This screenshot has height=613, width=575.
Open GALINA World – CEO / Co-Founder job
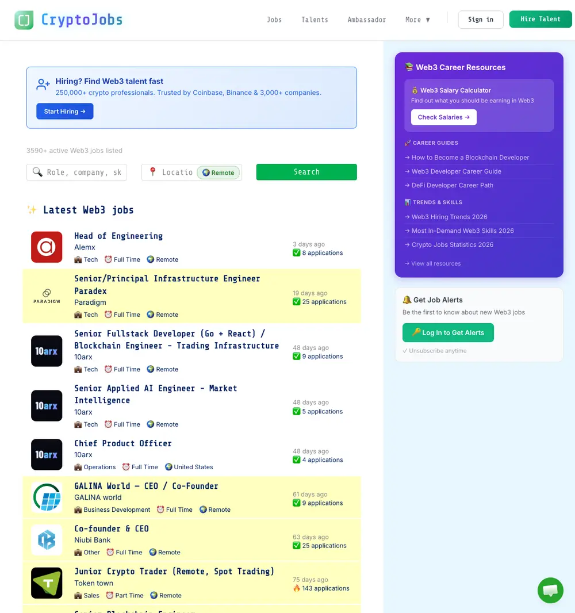point(146,486)
